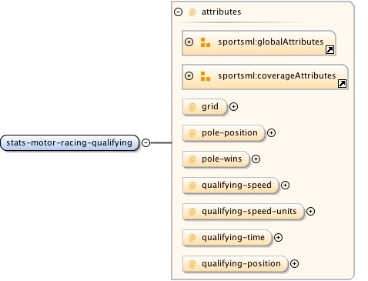
Task: Collapse the stats-motor-racing-qualifying node
Action: pos(146,142)
